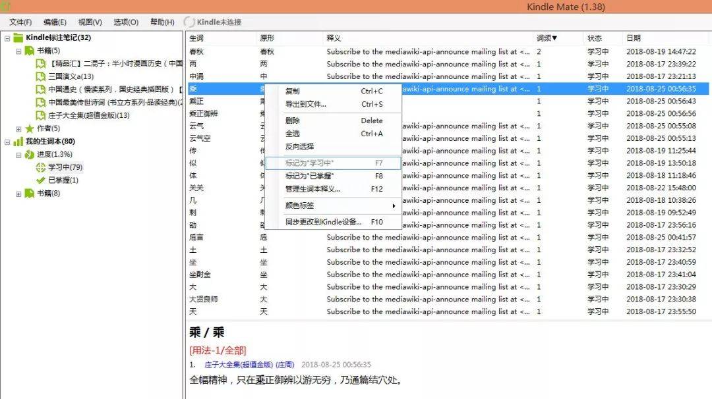Image resolution: width=712 pixels, height=399 pixels.
Task: Open the 文件(F) menu
Action: (20, 22)
